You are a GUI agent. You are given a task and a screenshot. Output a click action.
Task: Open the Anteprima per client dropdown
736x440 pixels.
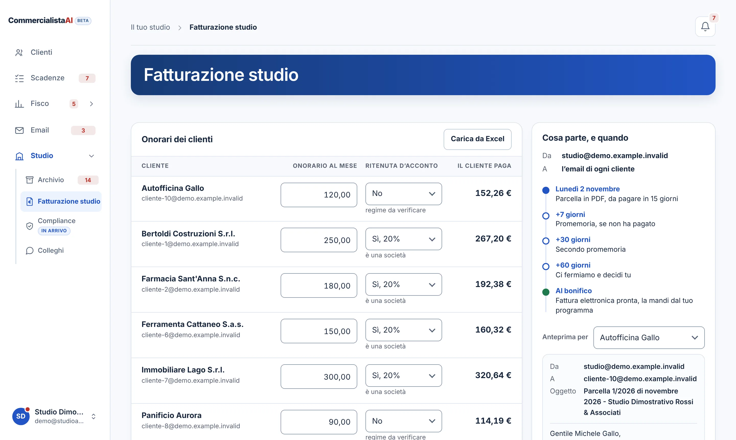[649, 338]
